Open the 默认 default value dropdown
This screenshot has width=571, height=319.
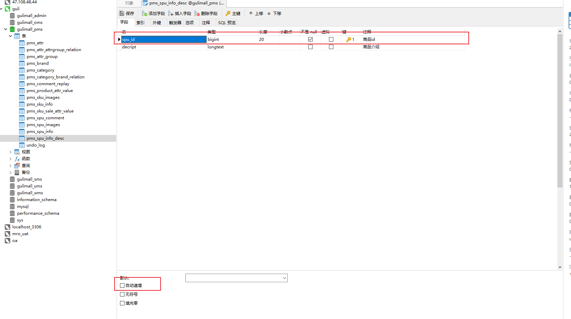coord(284,278)
